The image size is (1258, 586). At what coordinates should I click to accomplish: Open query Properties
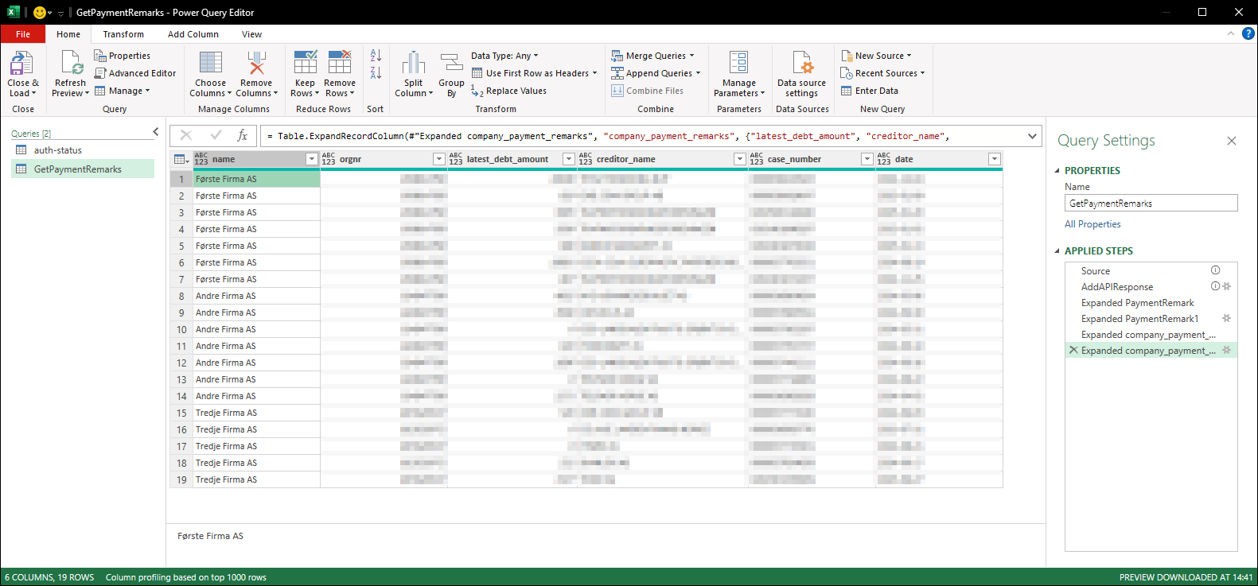point(123,56)
